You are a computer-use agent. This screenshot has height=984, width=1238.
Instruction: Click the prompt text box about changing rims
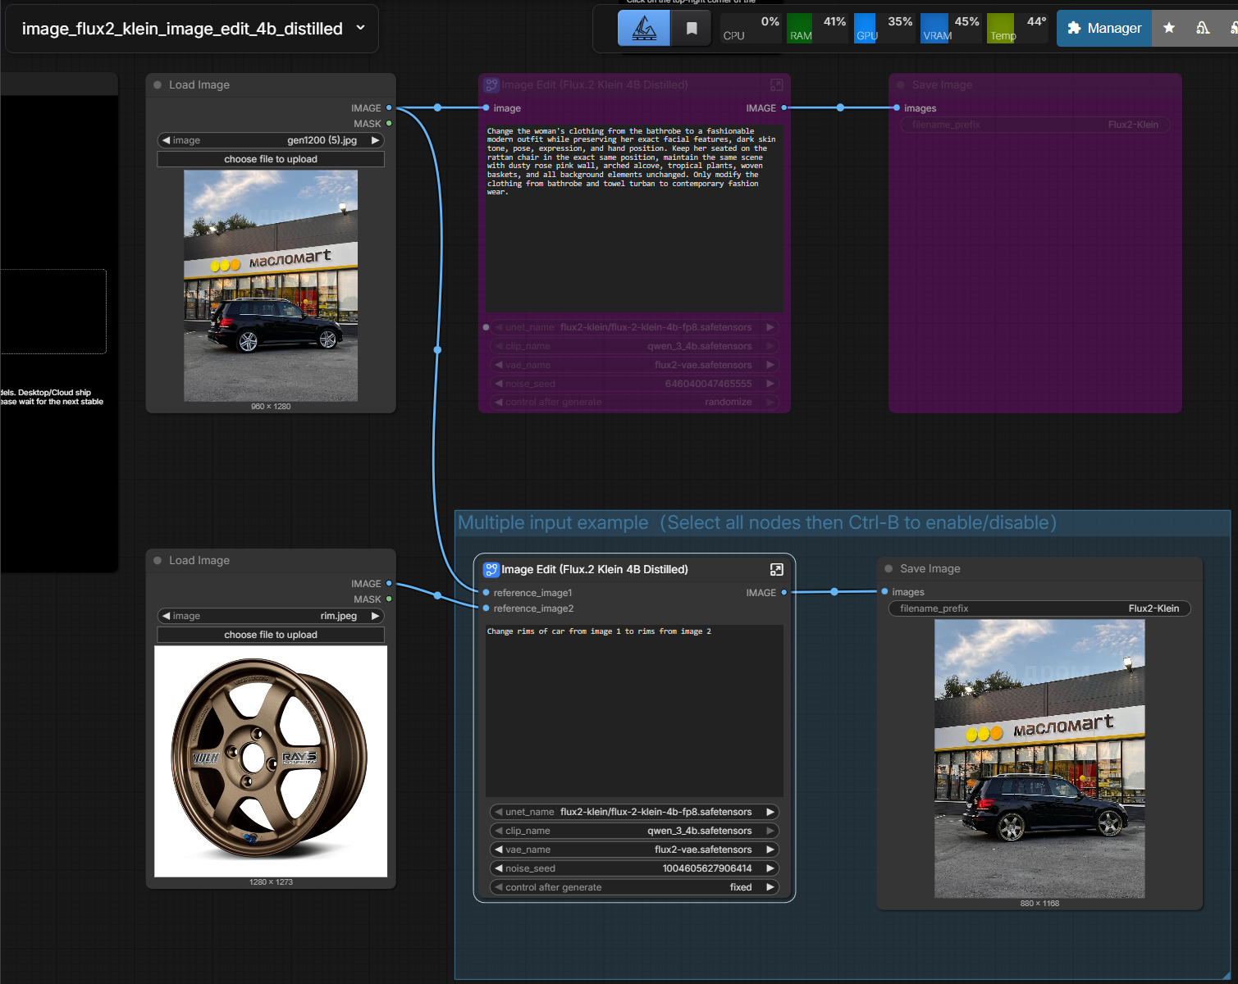coord(634,709)
